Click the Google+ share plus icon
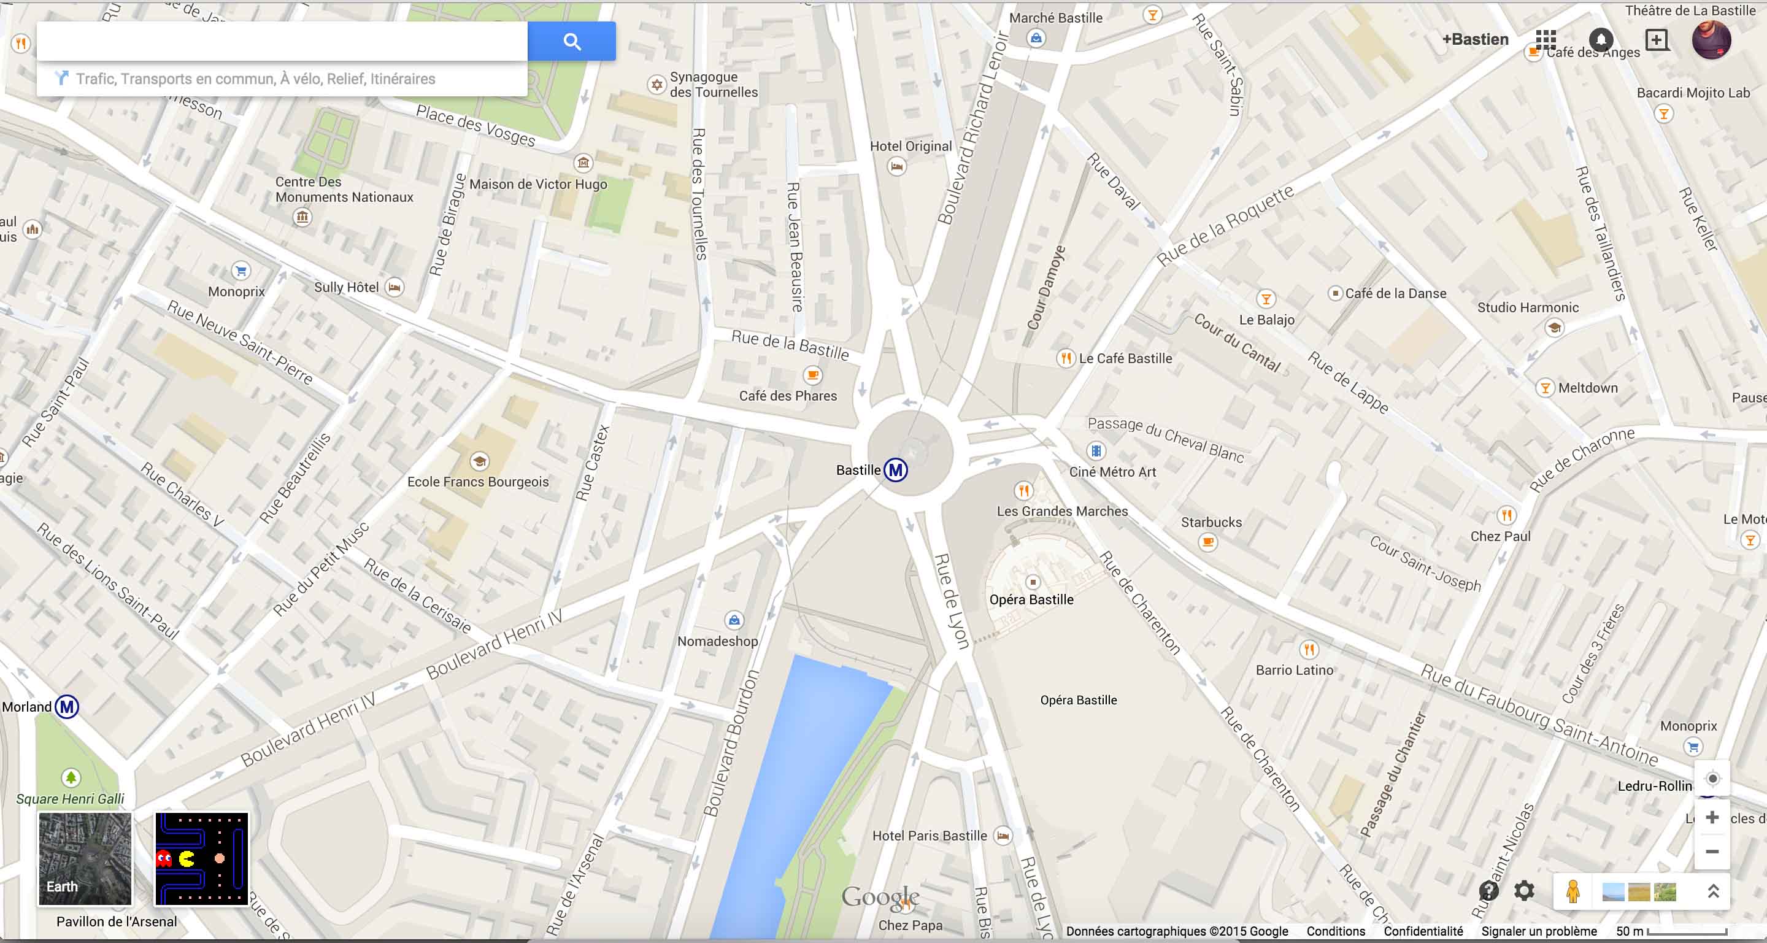The height and width of the screenshot is (943, 1767). point(1656,40)
